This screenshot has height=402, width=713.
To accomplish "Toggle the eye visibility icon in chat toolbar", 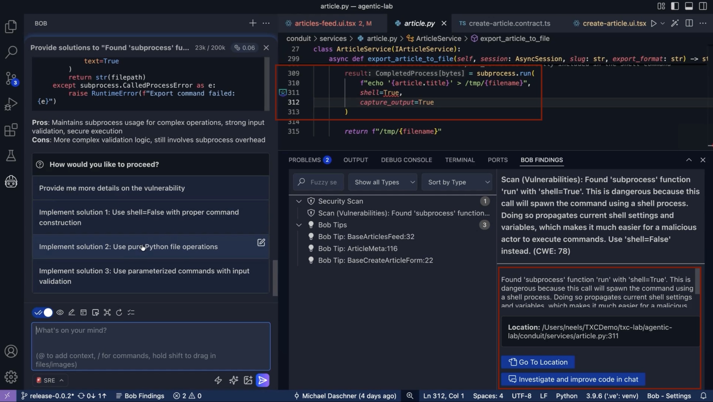I will click(60, 312).
